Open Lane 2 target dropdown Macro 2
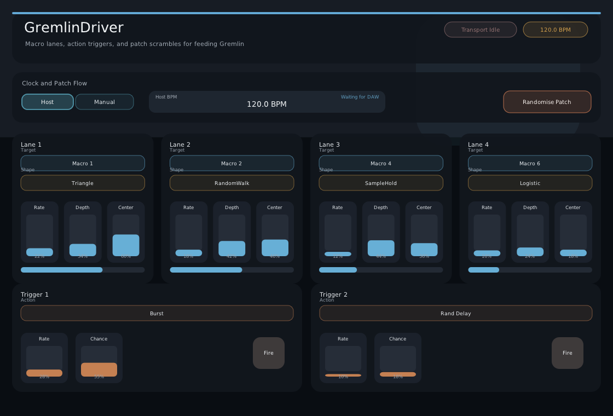 [232, 163]
